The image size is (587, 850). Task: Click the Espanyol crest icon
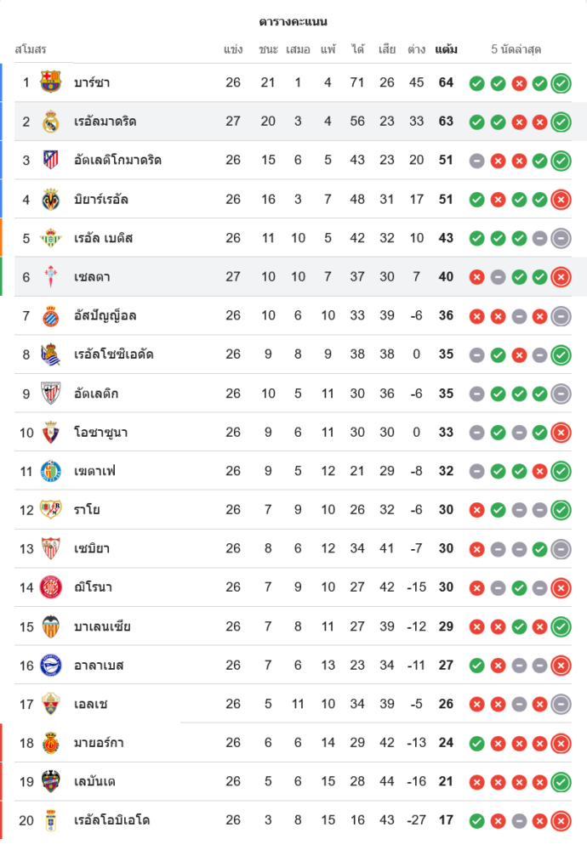(x=51, y=316)
